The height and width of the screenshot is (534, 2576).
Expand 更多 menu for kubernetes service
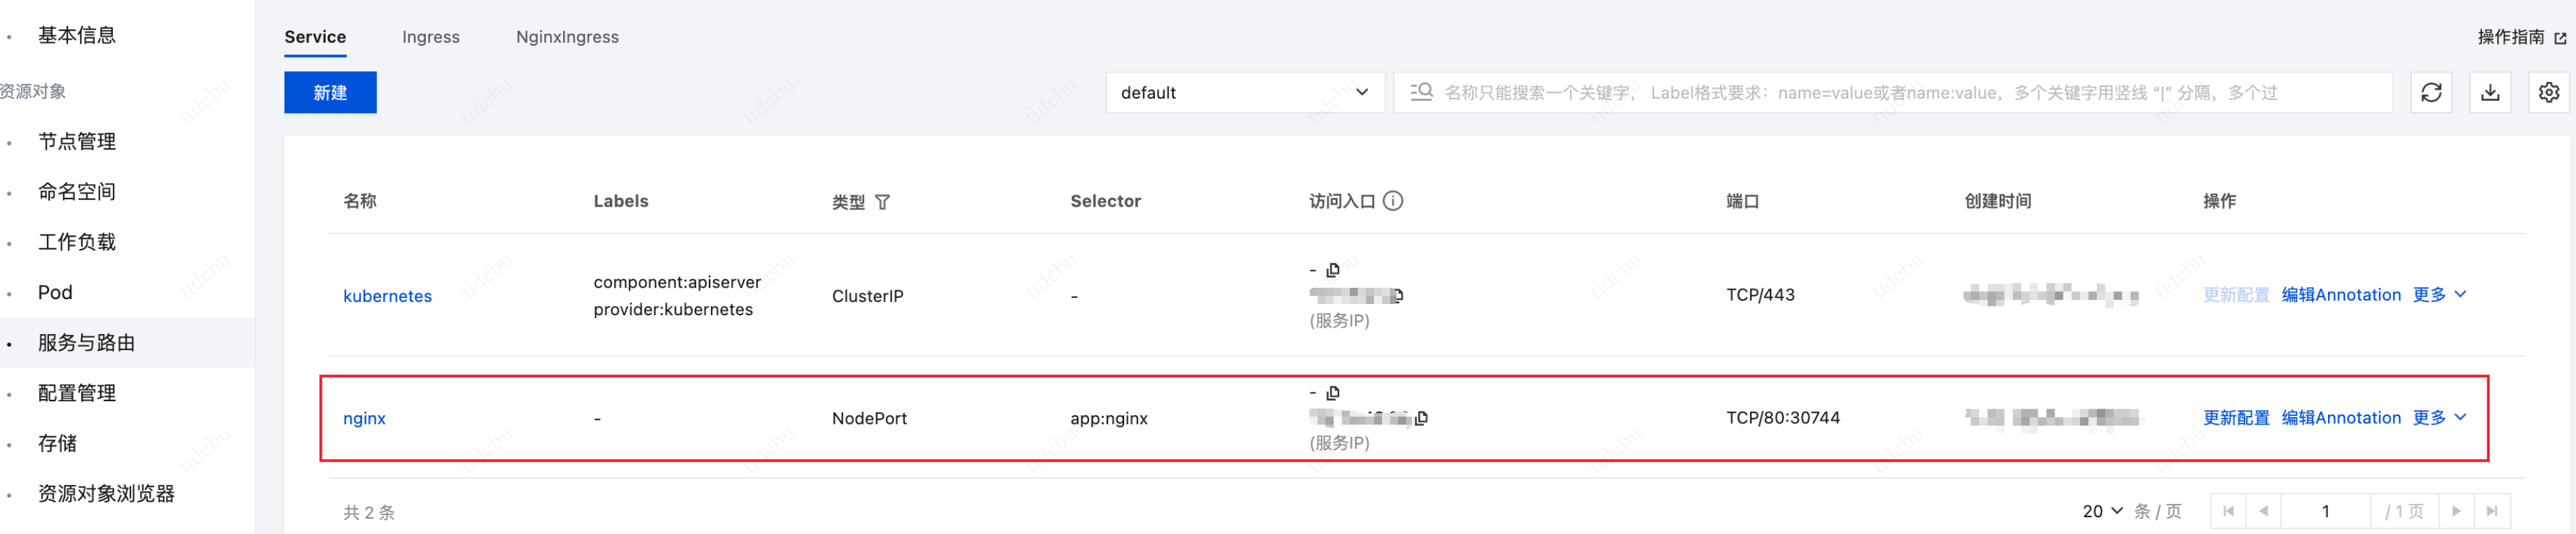pos(2439,295)
